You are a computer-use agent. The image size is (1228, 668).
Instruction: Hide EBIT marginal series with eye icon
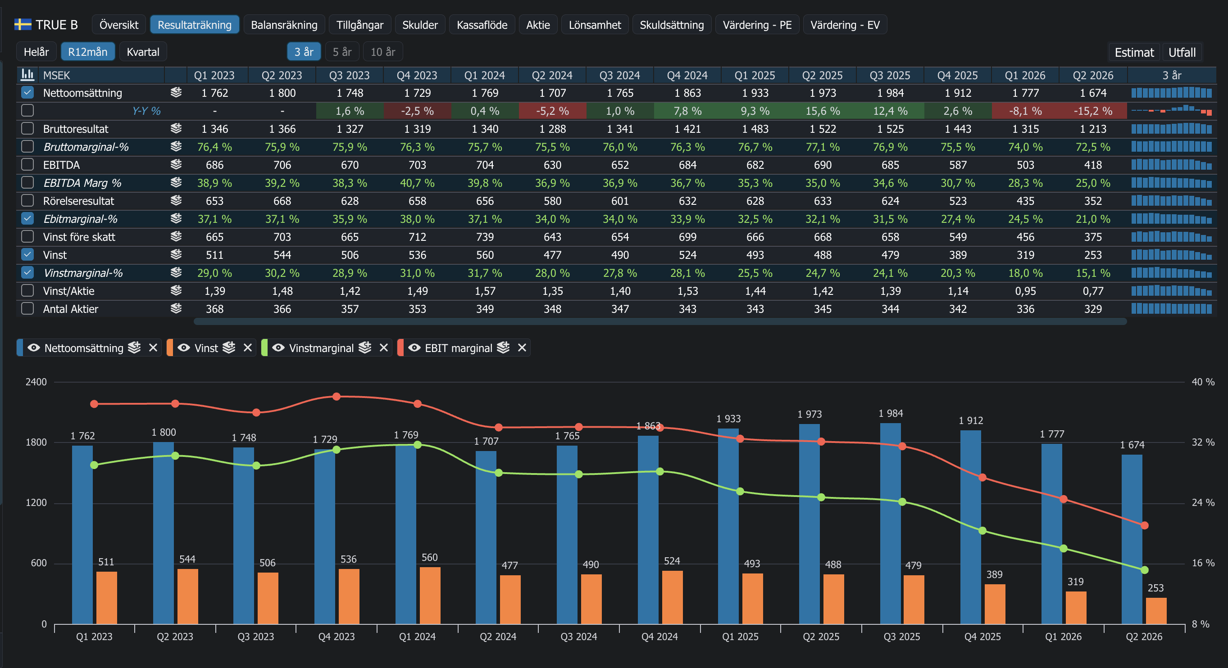tap(414, 348)
